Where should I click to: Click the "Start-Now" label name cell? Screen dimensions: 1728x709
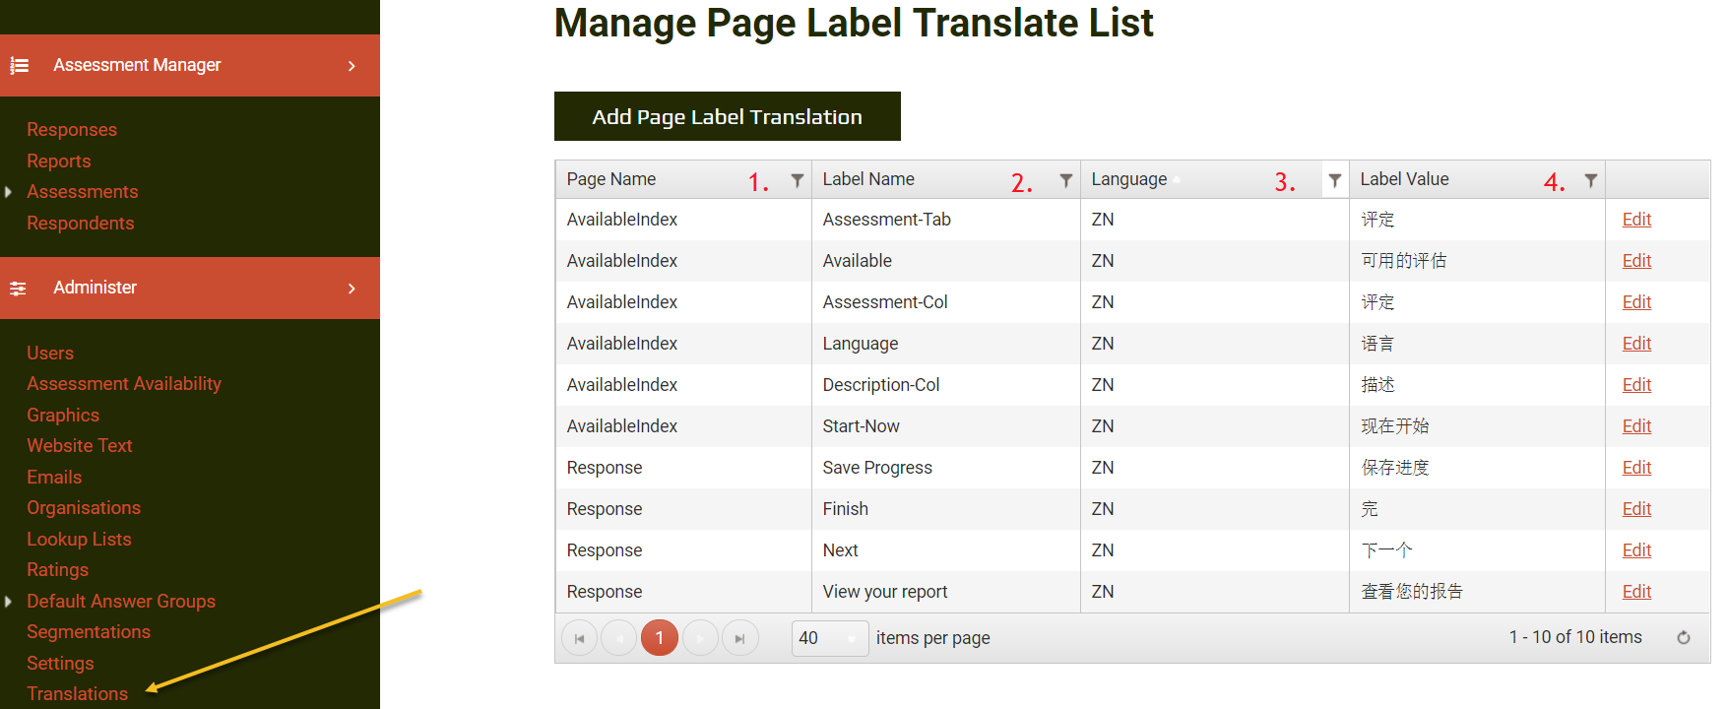point(946,426)
